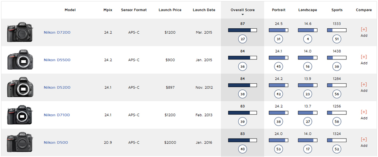Click the Jan. 2016 launch date

click(x=204, y=142)
